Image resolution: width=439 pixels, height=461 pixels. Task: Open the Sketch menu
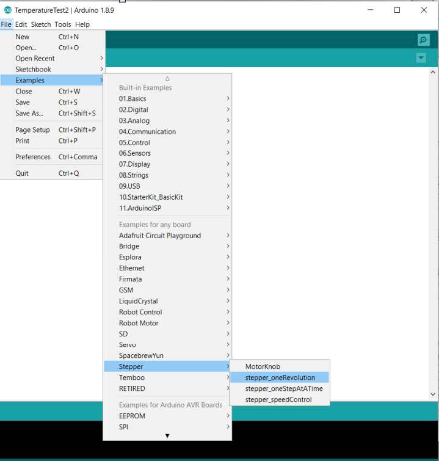41,24
